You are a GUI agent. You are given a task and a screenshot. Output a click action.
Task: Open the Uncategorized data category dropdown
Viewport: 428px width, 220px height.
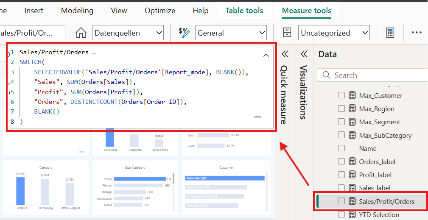(334, 33)
